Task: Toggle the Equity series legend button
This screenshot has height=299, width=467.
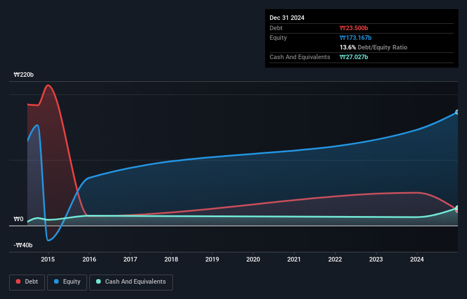Action: click(67, 282)
